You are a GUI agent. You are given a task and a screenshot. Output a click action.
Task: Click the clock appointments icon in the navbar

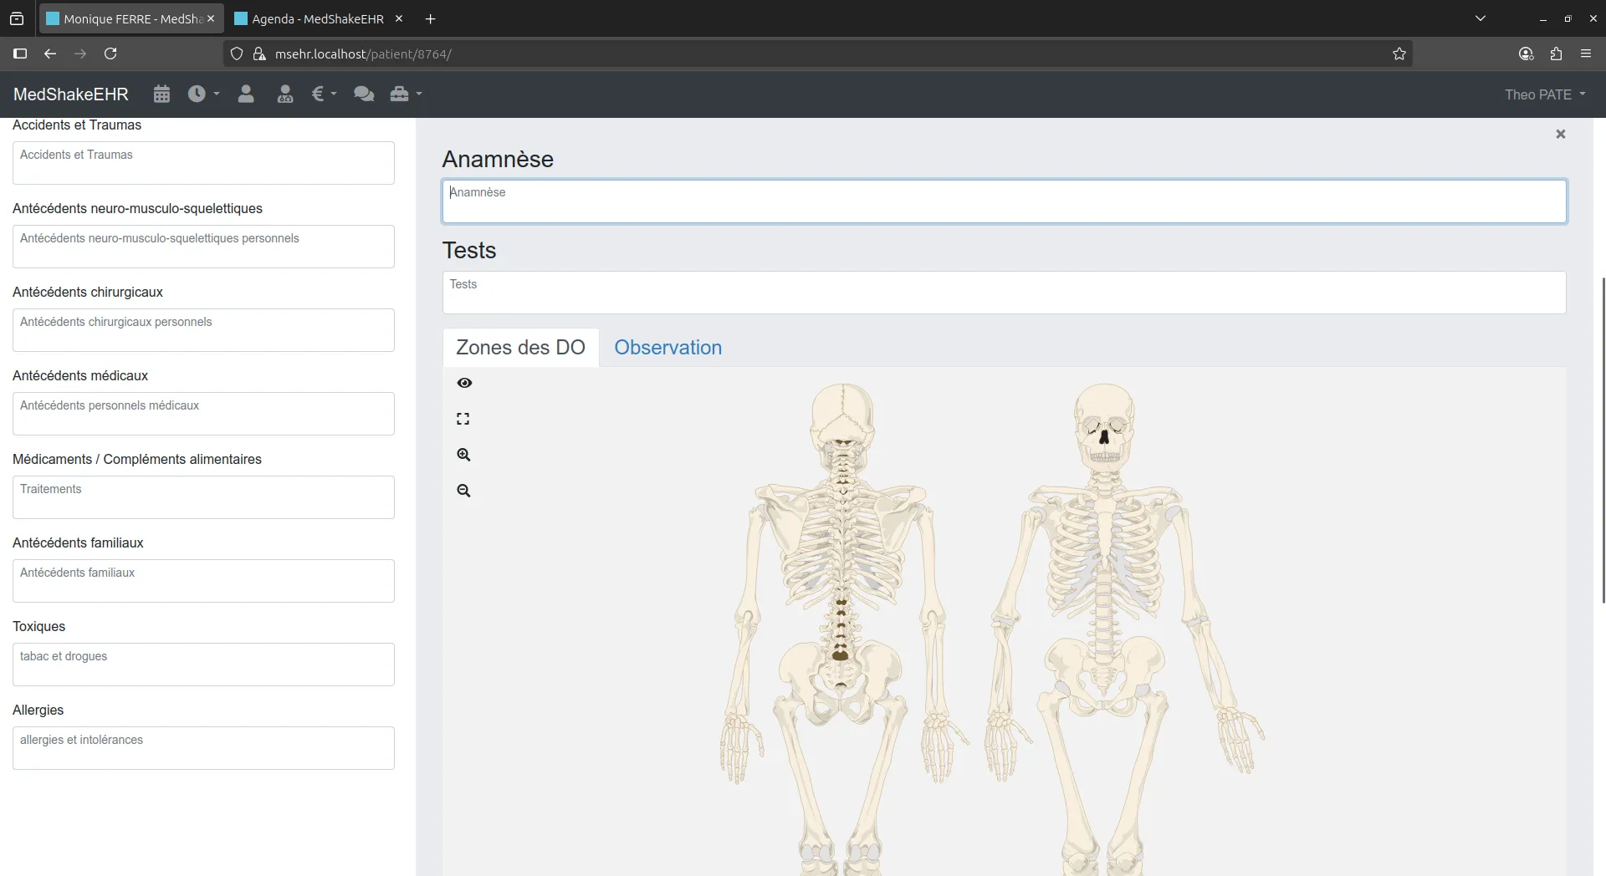197,94
